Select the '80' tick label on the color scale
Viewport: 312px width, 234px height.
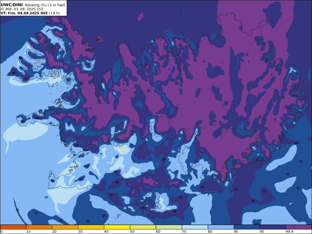(x=210, y=232)
